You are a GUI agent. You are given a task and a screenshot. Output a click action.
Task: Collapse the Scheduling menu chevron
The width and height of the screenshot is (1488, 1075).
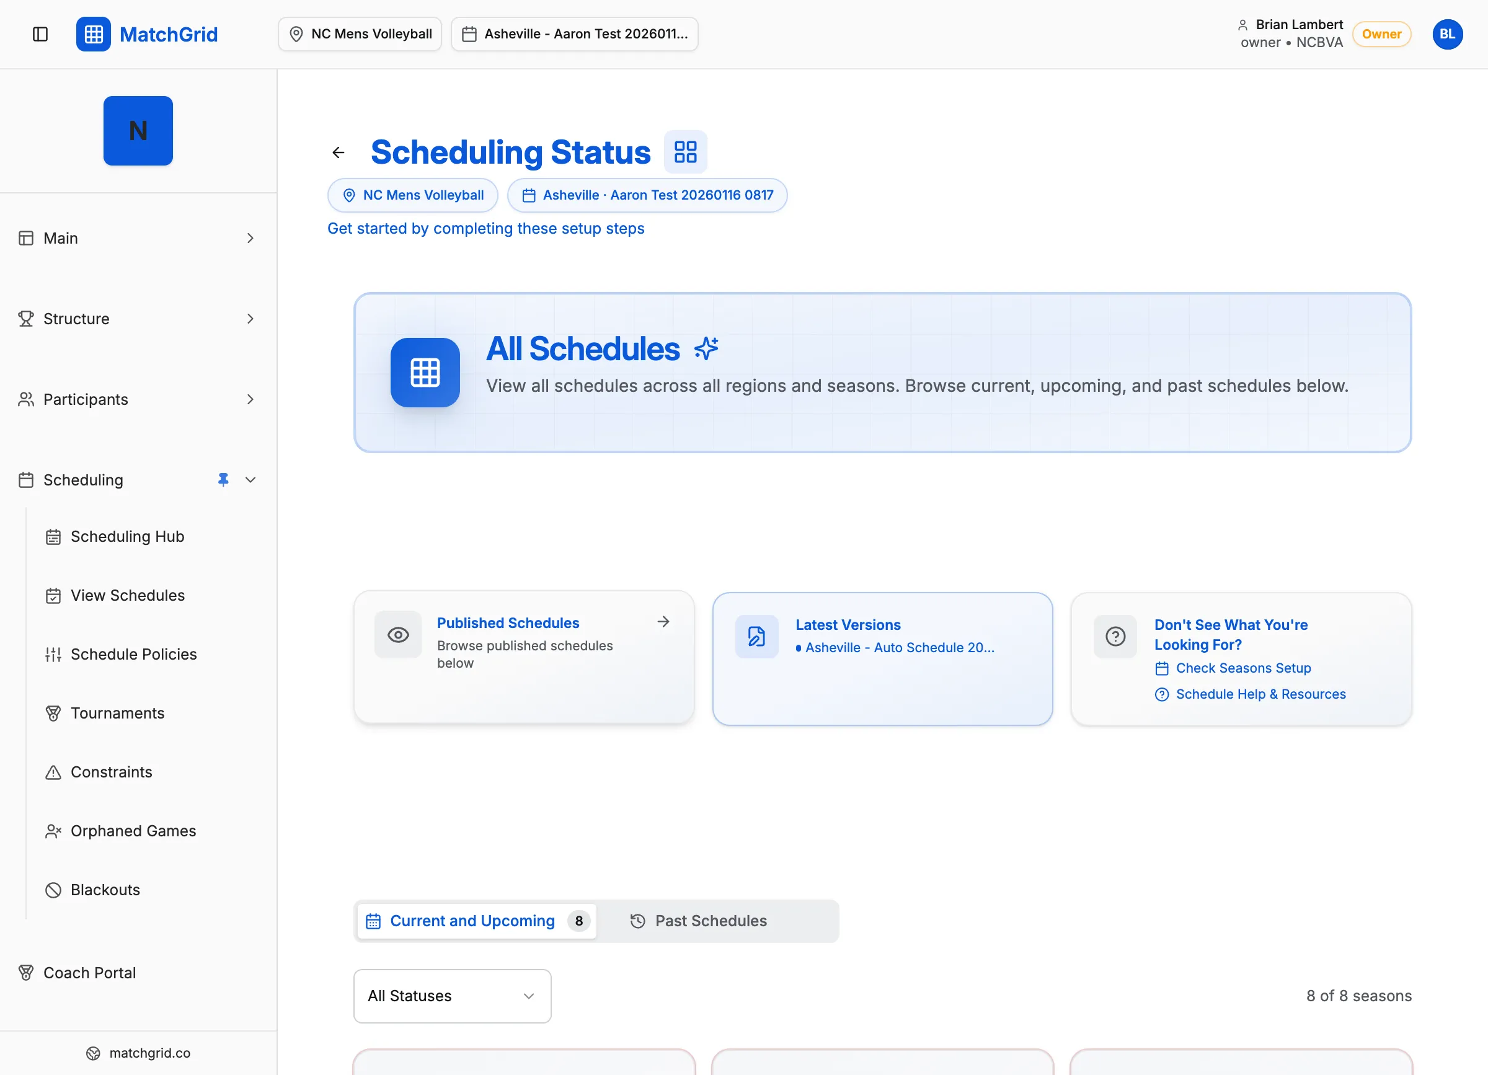coord(250,479)
